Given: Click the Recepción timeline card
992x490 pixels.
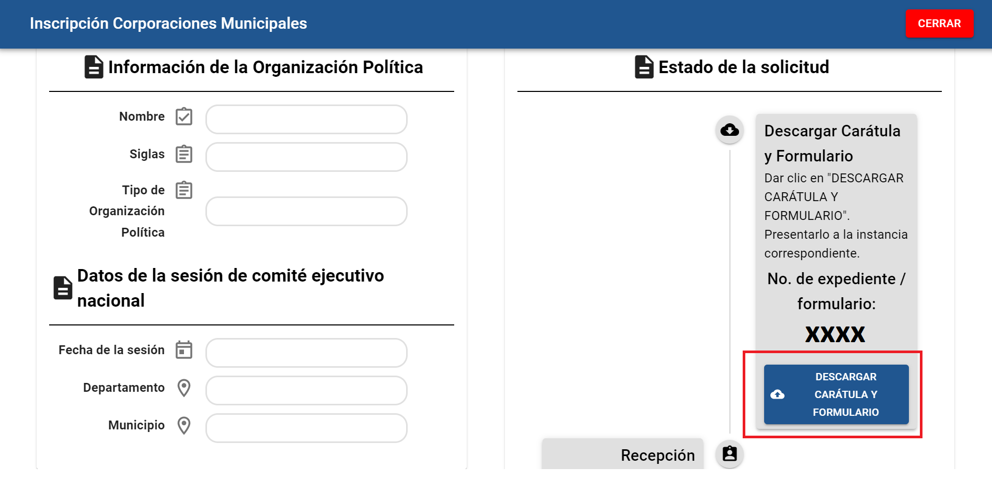Looking at the screenshot, I should point(622,454).
